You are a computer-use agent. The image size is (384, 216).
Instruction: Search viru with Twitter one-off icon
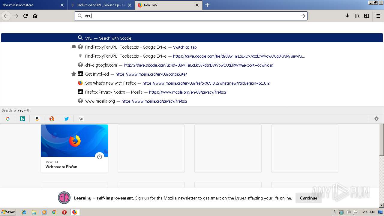[x=67, y=119]
